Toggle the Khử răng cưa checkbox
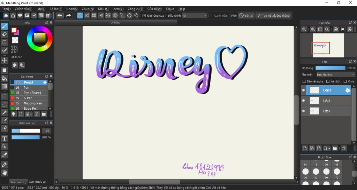The image size is (357, 190). [x=144, y=16]
